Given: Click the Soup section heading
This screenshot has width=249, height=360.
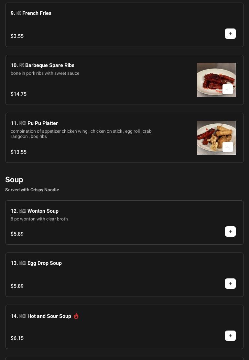Looking at the screenshot, I should pos(14,180).
